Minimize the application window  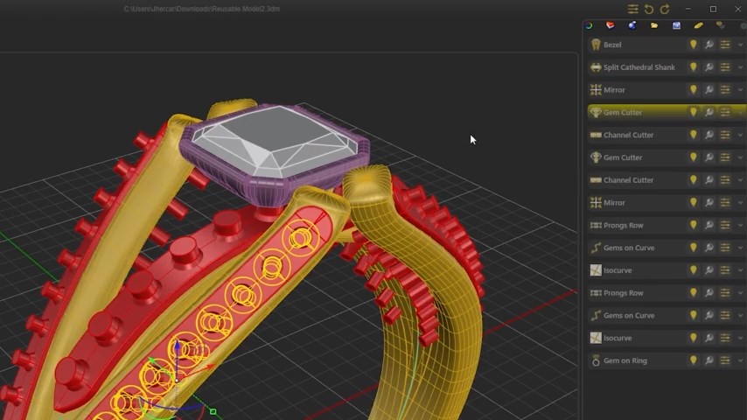pyautogui.click(x=688, y=9)
